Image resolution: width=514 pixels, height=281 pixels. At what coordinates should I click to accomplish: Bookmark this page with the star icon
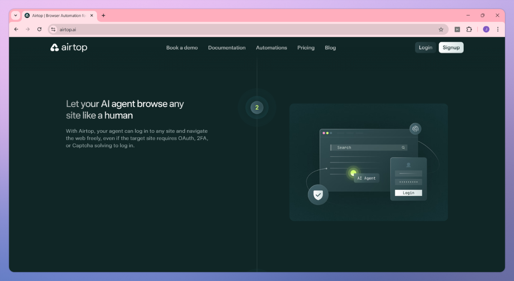[x=441, y=30]
